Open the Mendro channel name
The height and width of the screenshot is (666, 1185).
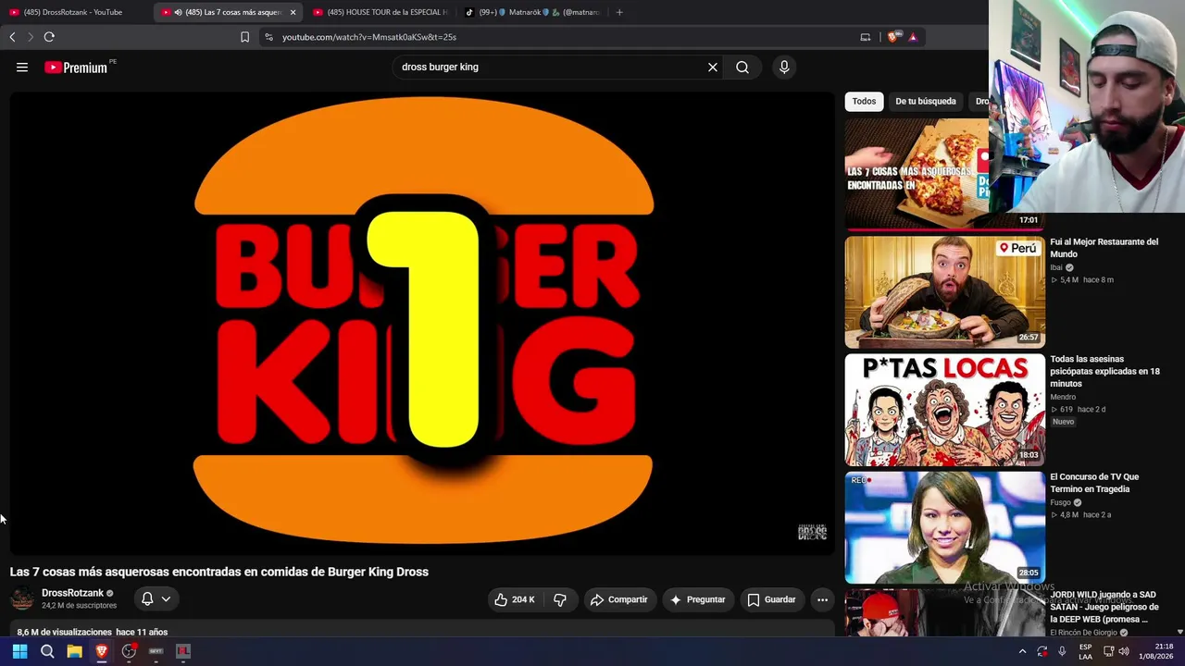(1063, 397)
